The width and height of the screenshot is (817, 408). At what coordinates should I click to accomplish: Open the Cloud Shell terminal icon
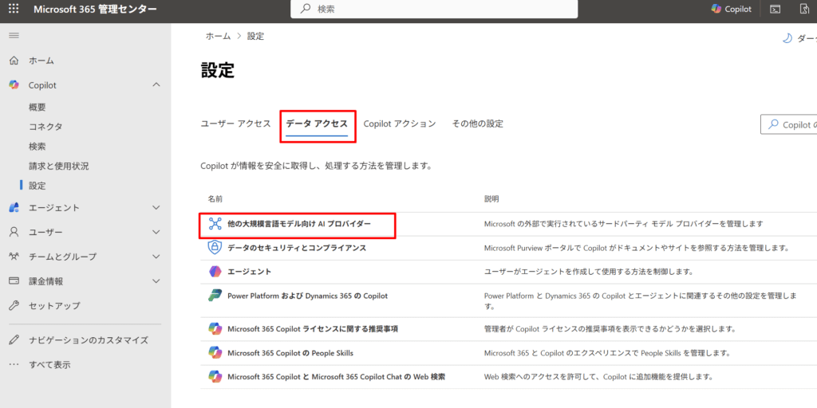(775, 10)
